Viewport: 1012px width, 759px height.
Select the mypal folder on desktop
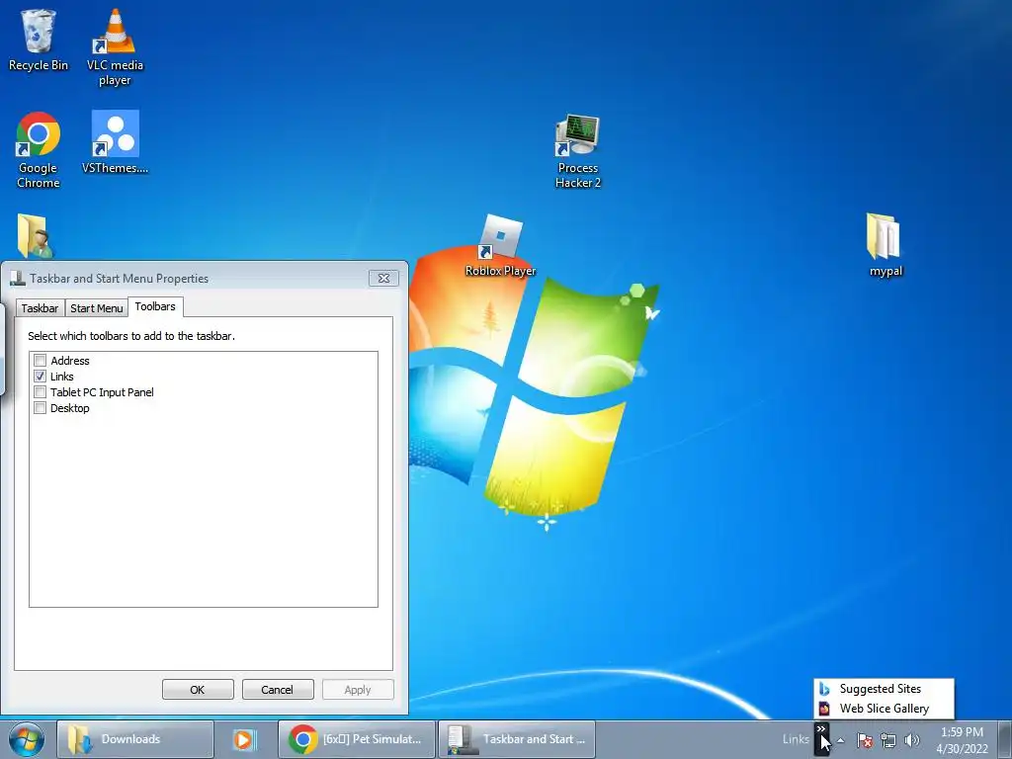pos(885,245)
